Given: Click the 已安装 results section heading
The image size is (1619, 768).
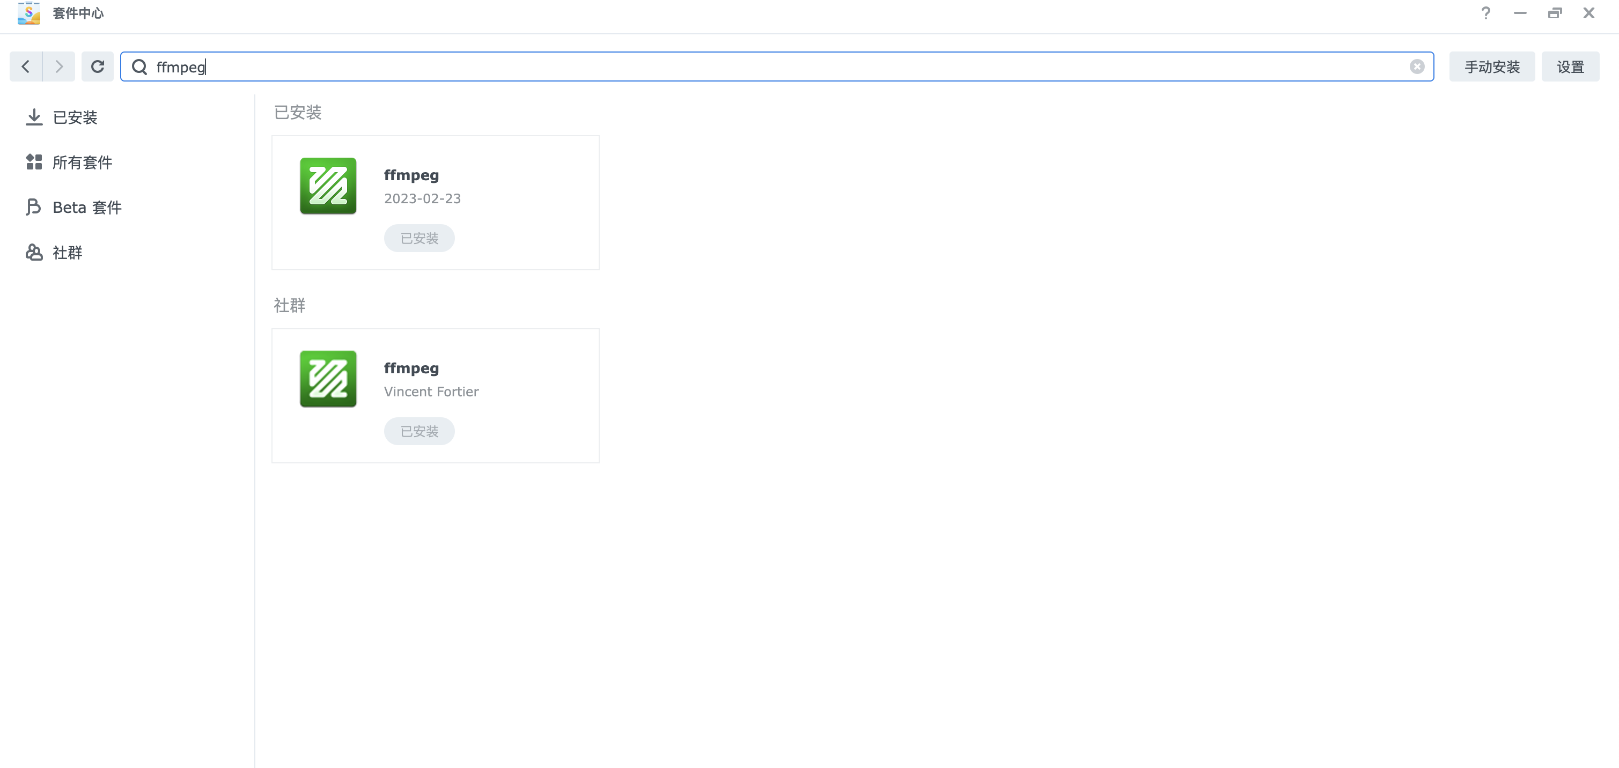Looking at the screenshot, I should click(298, 113).
